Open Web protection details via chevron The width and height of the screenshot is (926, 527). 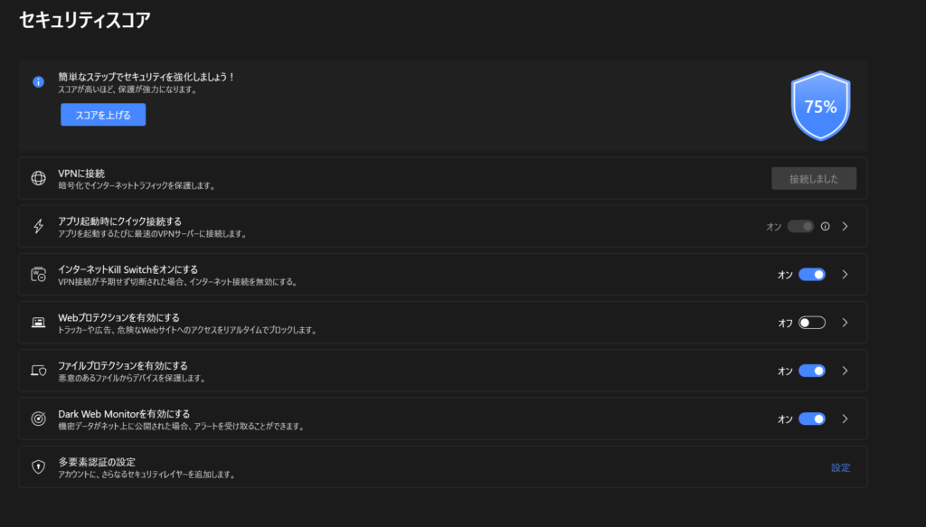846,323
